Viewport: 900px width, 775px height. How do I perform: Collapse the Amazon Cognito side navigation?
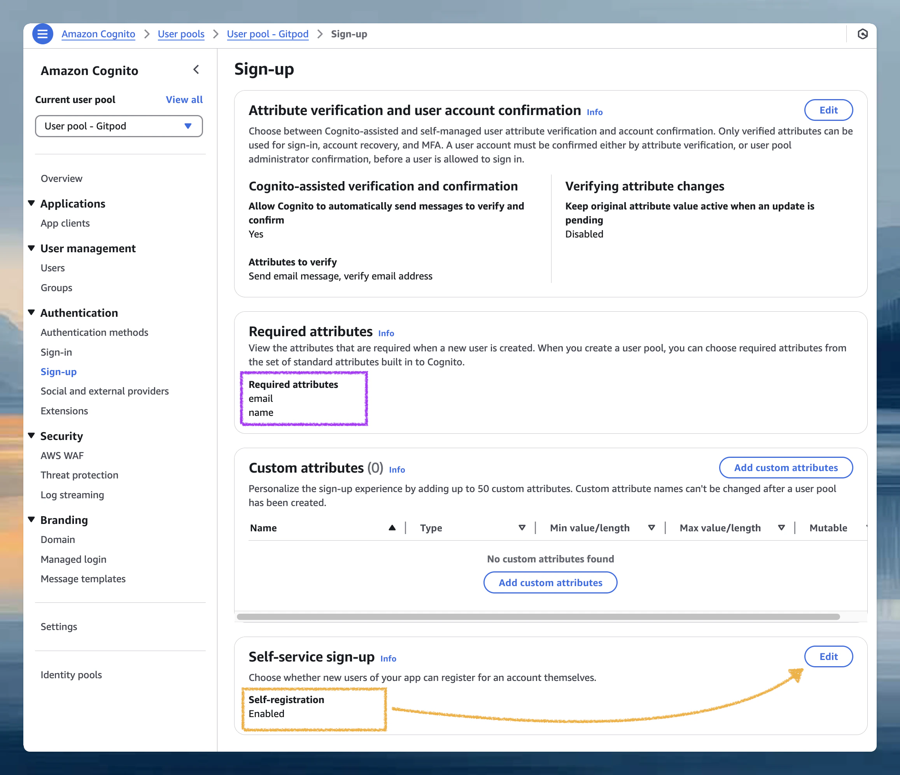196,70
